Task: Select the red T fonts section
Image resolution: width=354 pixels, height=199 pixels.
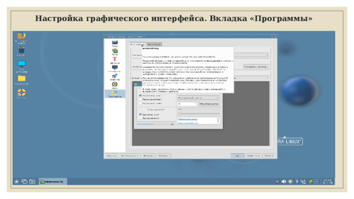Action: 114,59
